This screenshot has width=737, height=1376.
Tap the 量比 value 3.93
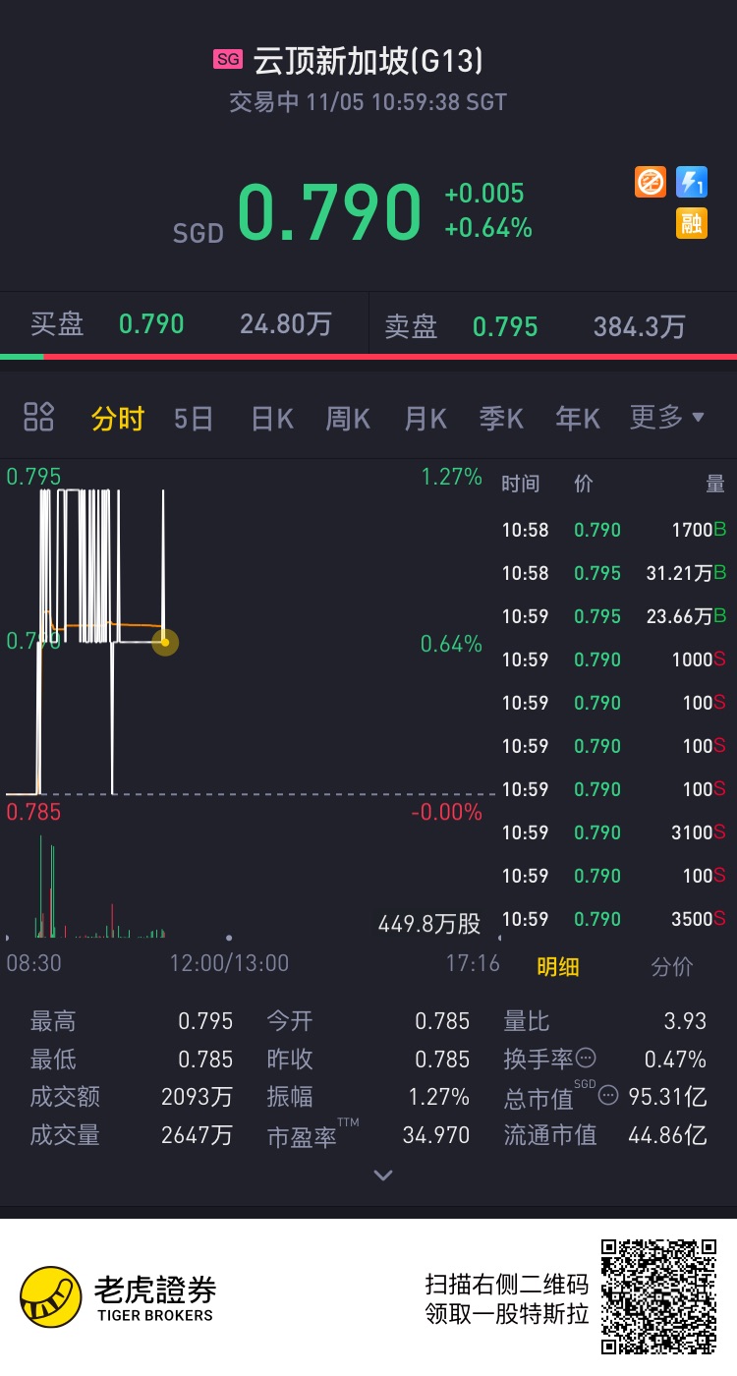685,1020
